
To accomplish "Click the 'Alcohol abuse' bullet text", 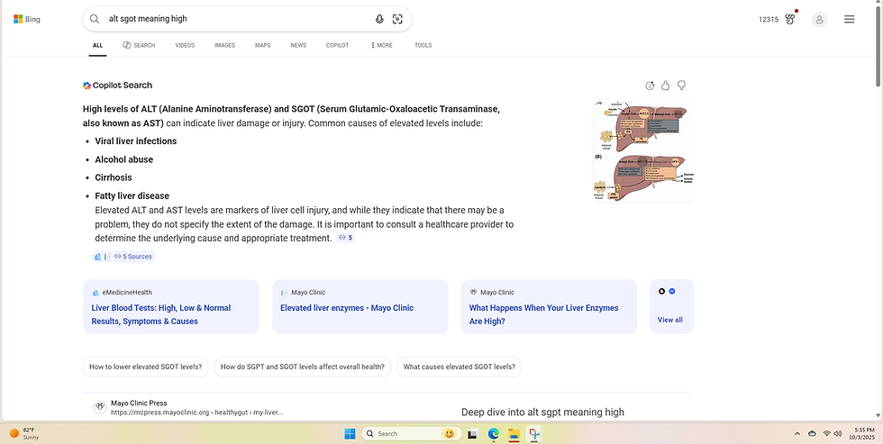I will click(124, 159).
